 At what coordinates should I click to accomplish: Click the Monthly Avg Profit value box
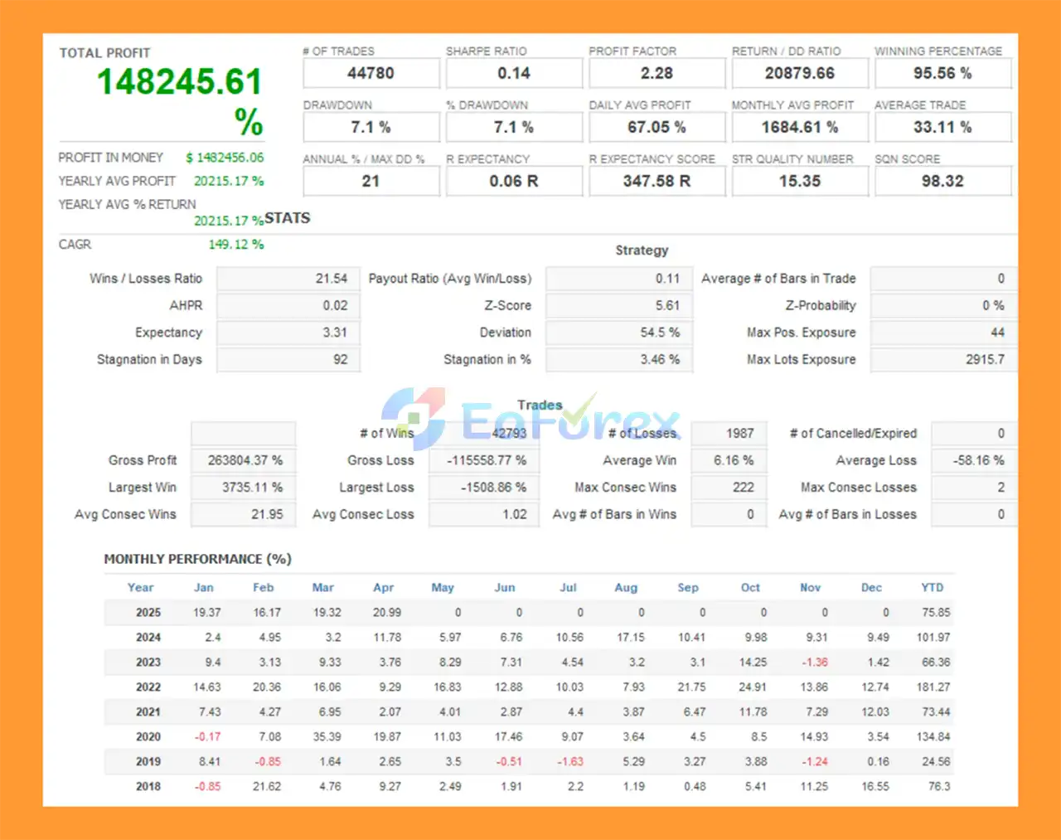click(799, 128)
